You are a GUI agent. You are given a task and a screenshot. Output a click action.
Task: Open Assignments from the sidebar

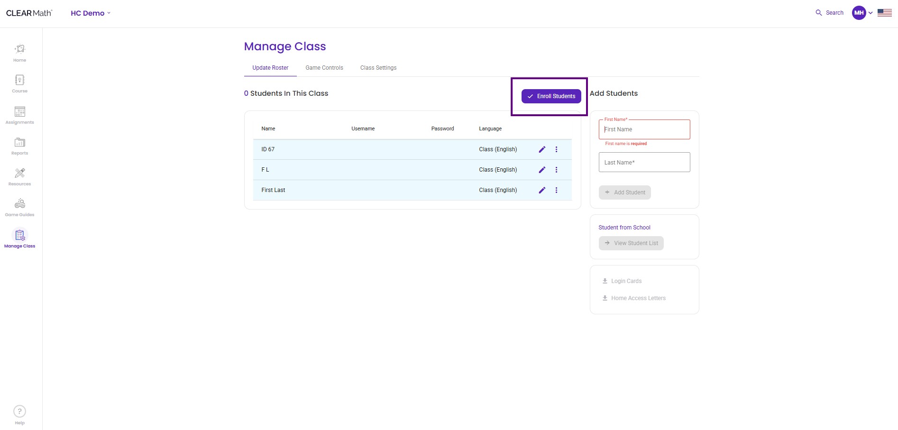[19, 114]
